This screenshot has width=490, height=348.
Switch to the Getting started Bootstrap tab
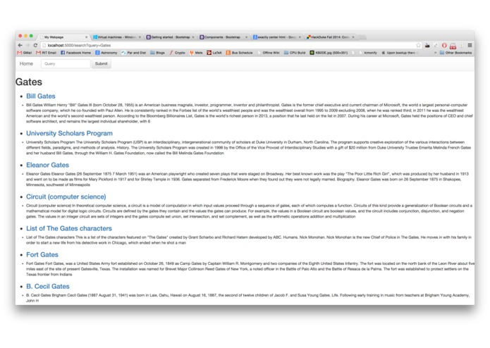[170, 37]
